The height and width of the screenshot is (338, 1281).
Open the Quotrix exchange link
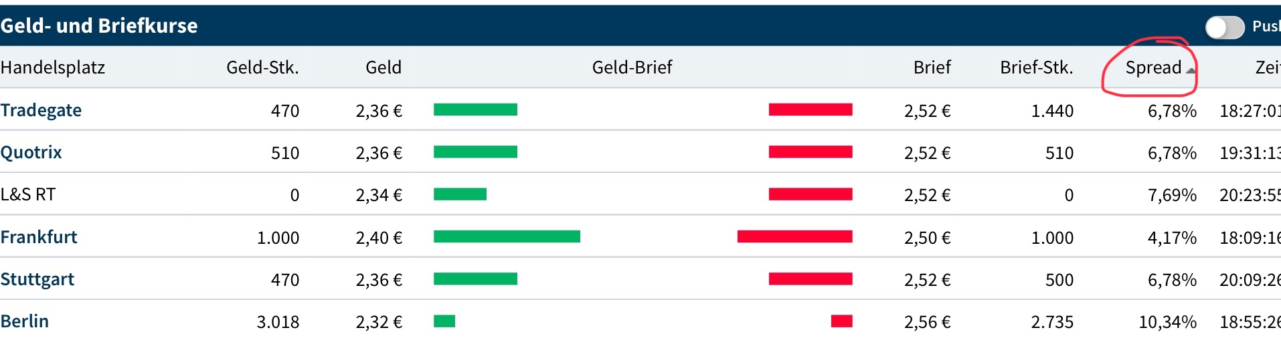[31, 152]
